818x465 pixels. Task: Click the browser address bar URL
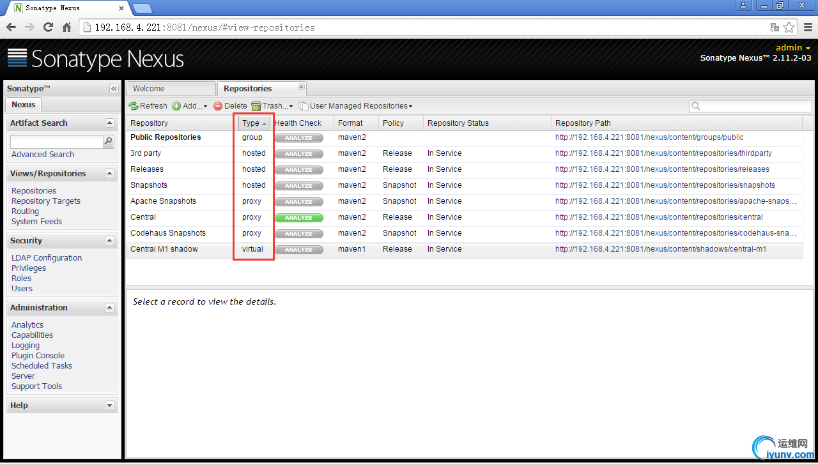204,27
